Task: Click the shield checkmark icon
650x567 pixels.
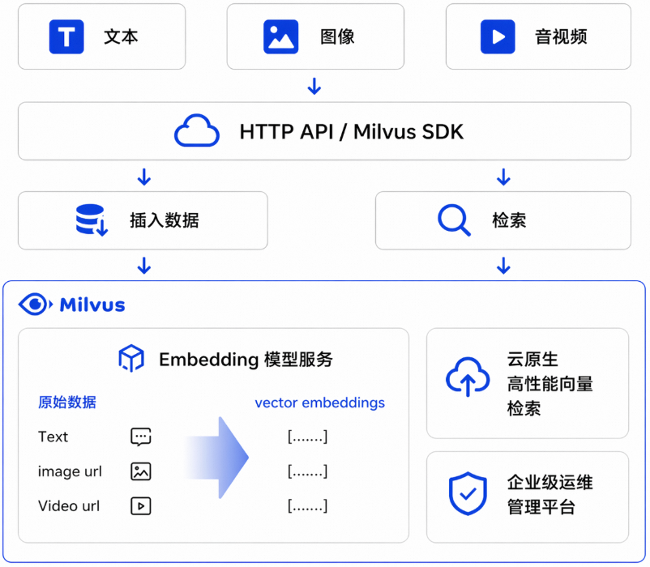Action: coord(468,493)
